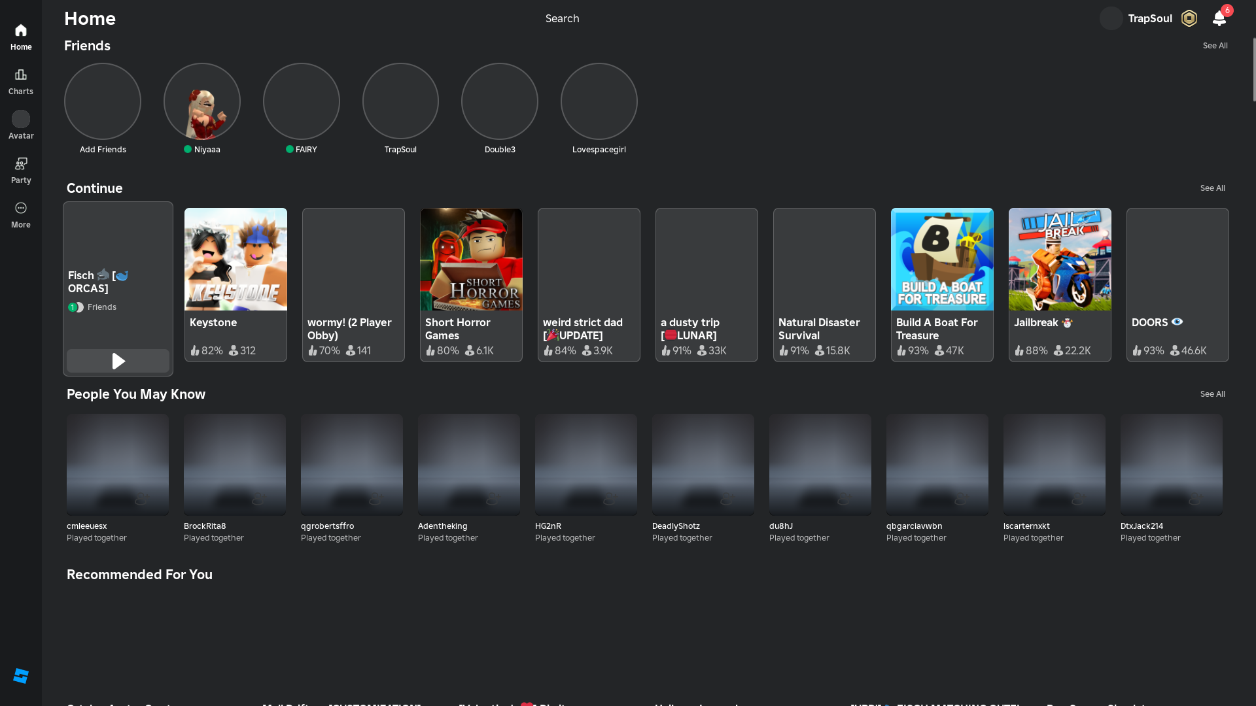1256x706 pixels.
Task: Click into the Search field
Action: click(563, 18)
